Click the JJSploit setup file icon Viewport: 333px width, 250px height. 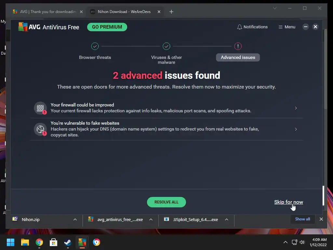pyautogui.click(x=166, y=219)
